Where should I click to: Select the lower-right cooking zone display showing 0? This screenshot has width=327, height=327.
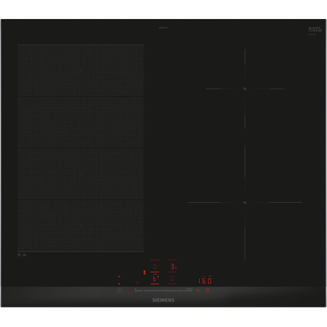[x=172, y=278]
